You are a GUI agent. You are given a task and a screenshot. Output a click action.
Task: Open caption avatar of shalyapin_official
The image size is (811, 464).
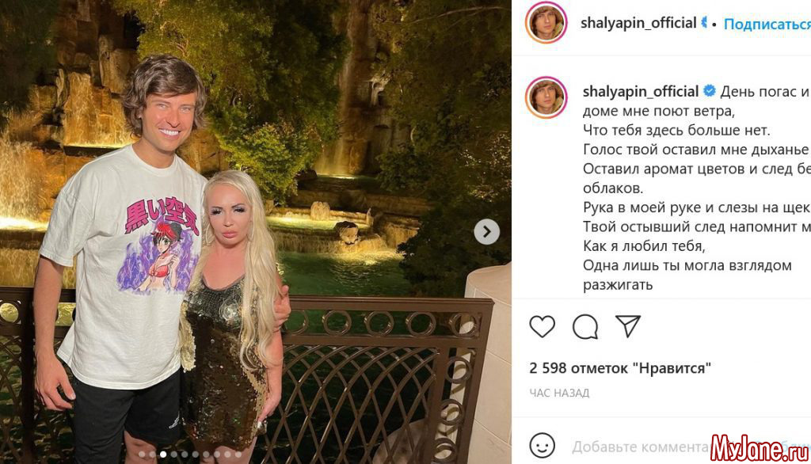[x=546, y=97]
